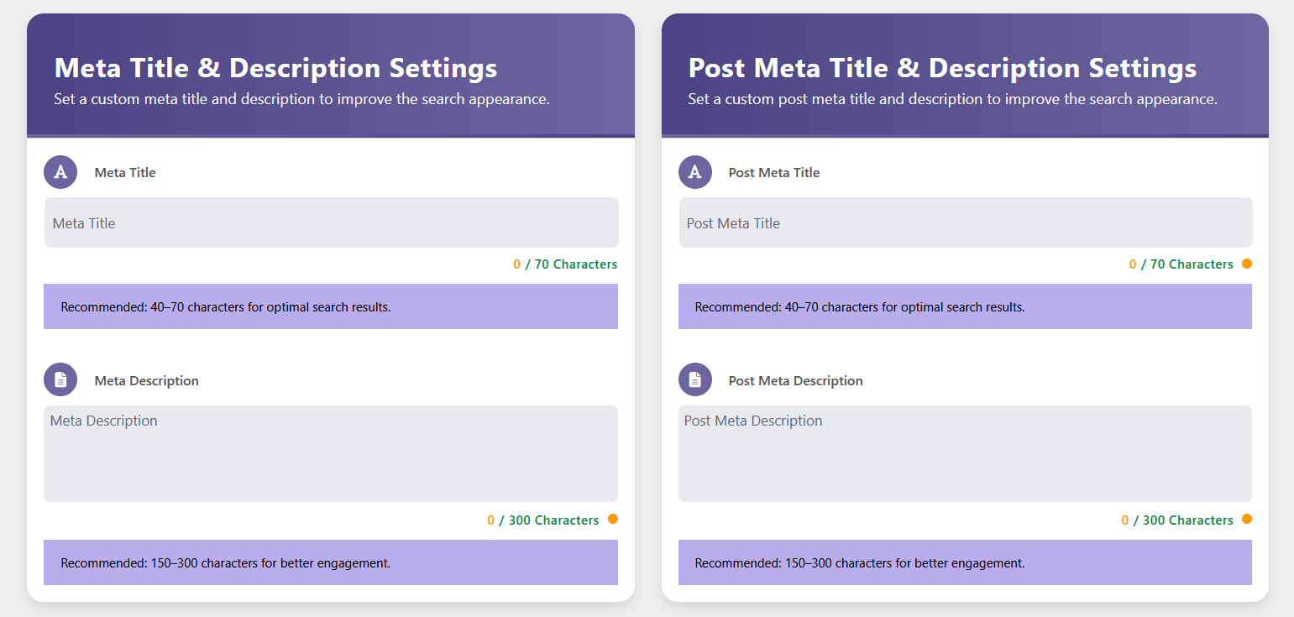Click the Meta Title "0 / 70 Characters" counter

pos(565,264)
